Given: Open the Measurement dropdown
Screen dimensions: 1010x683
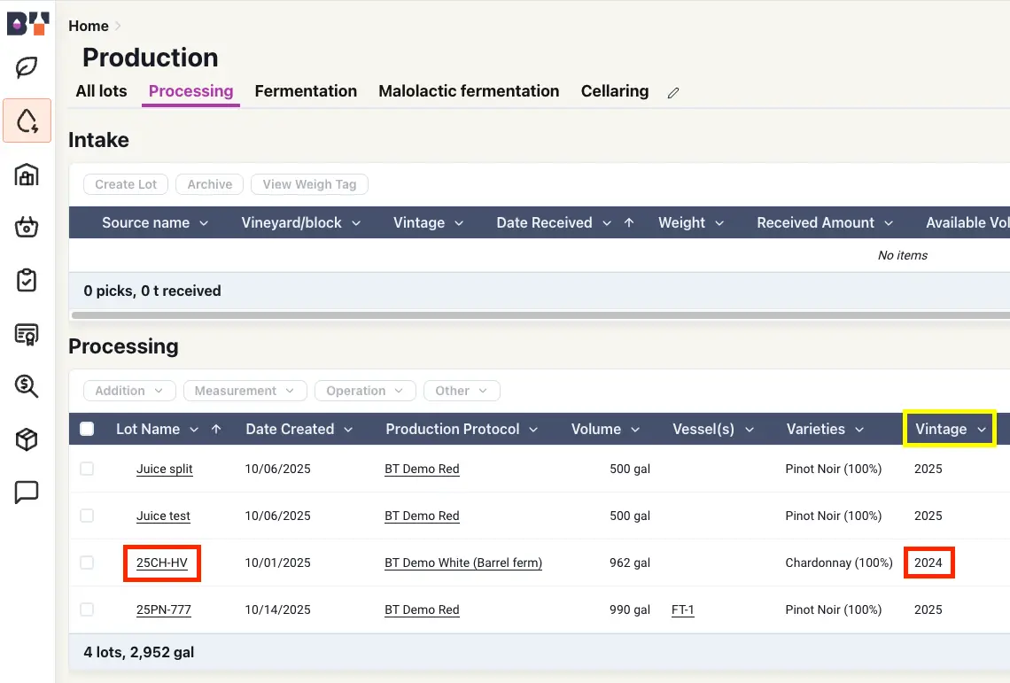Looking at the screenshot, I should (245, 391).
